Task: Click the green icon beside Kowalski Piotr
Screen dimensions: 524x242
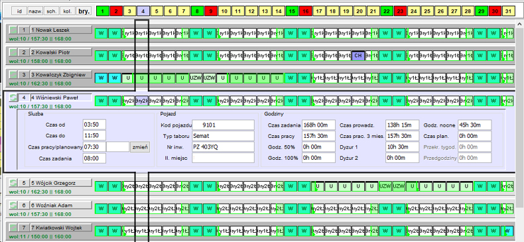Action: point(13,52)
